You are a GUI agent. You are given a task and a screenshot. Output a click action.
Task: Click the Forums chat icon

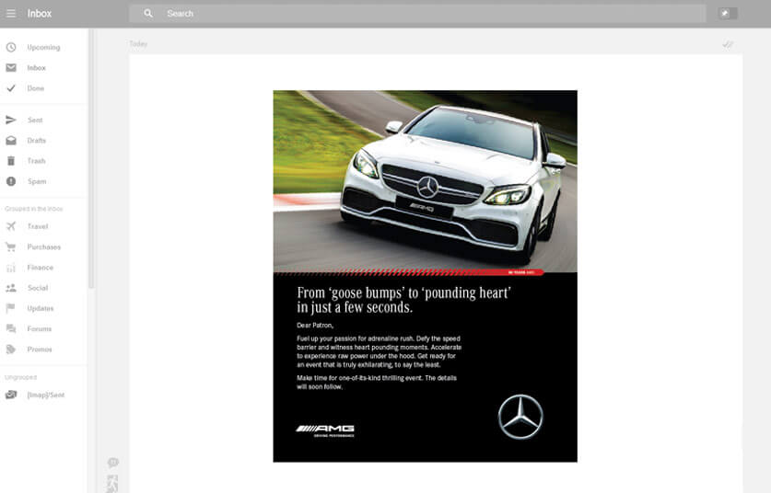11,329
